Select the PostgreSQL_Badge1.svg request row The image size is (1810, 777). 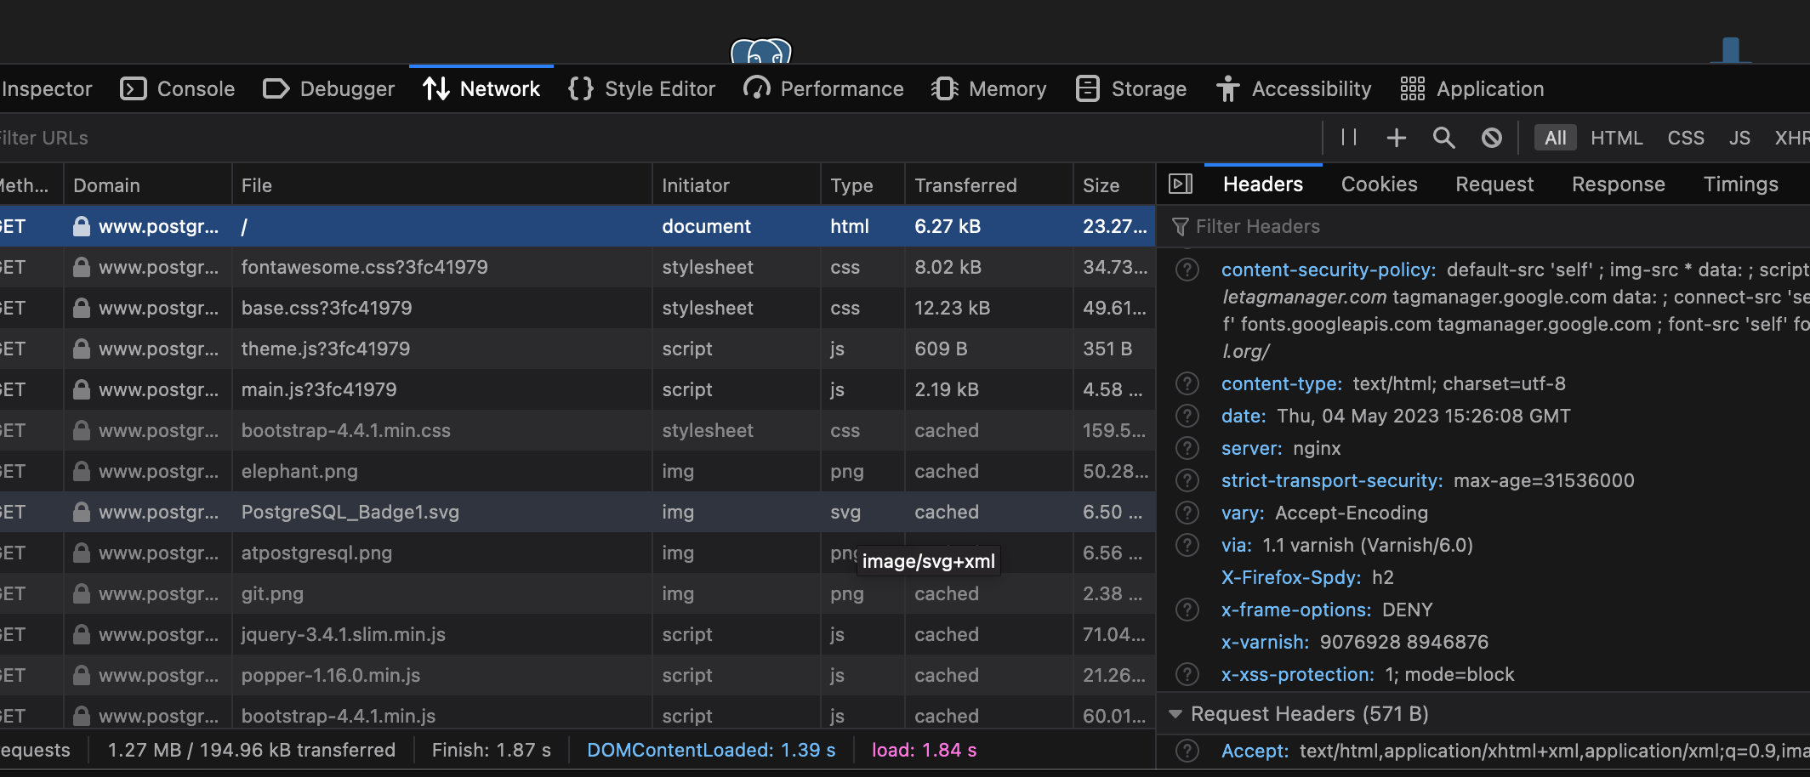coord(350,513)
